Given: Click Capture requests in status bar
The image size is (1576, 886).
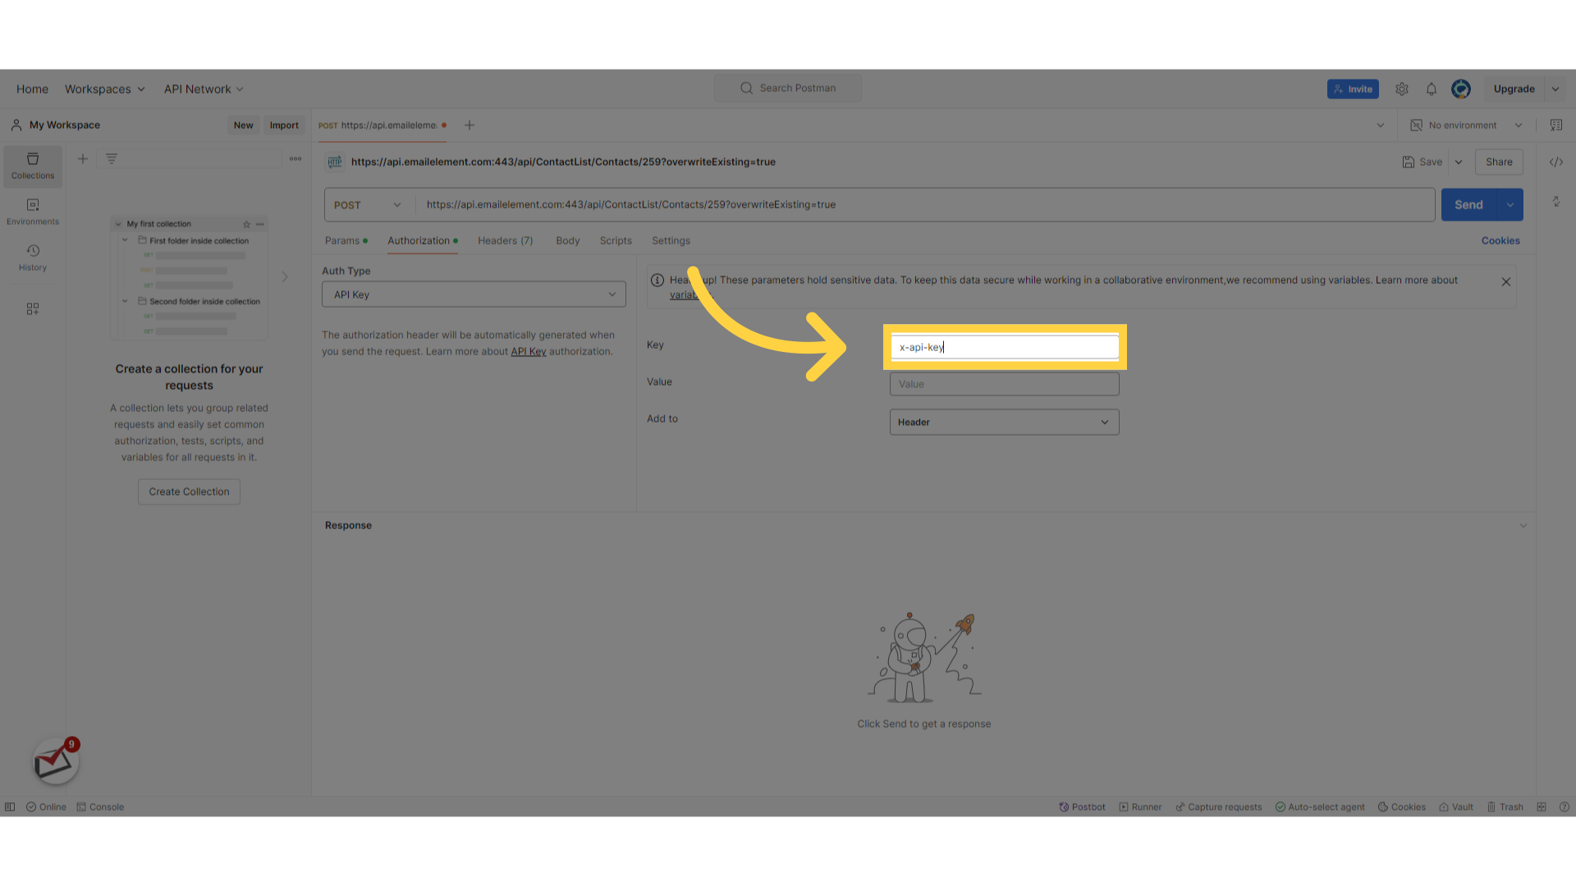Looking at the screenshot, I should 1219,807.
